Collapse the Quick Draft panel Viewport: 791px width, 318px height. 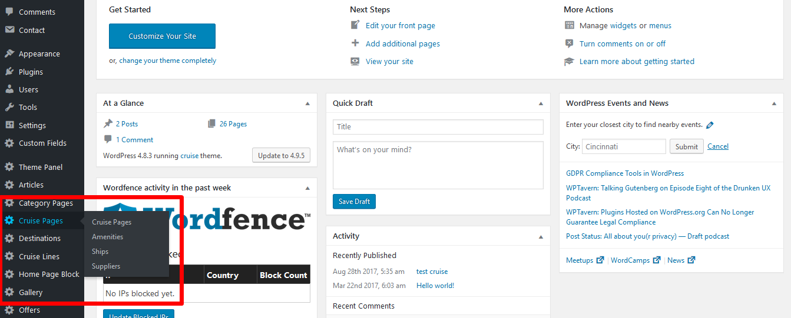pos(541,103)
